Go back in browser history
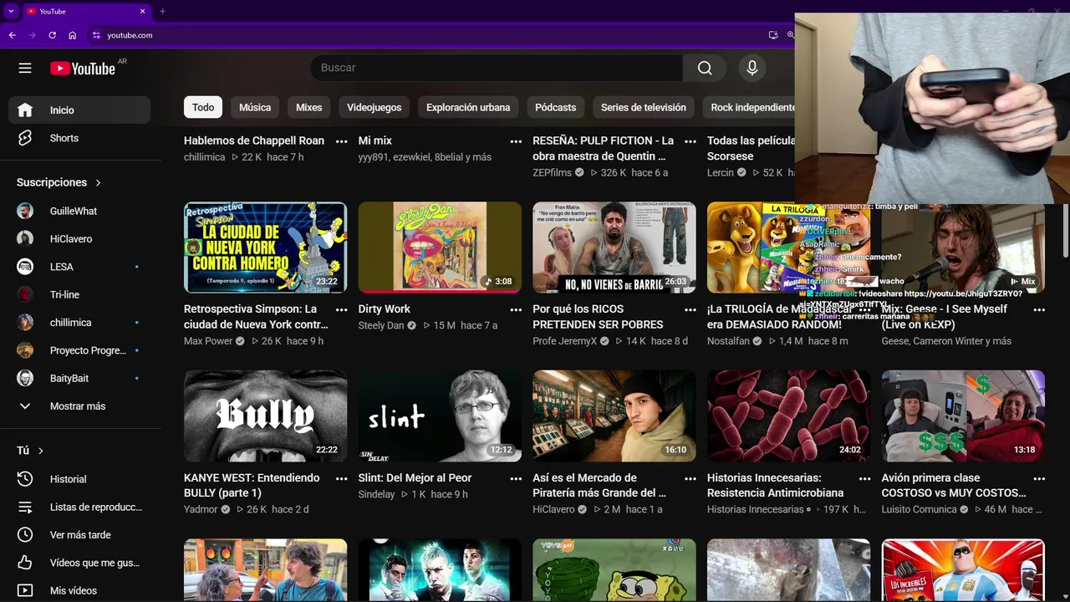The height and width of the screenshot is (602, 1070). click(12, 35)
